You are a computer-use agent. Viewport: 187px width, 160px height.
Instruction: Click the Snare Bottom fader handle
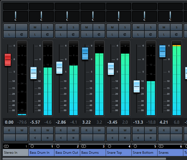[x=137, y=86]
